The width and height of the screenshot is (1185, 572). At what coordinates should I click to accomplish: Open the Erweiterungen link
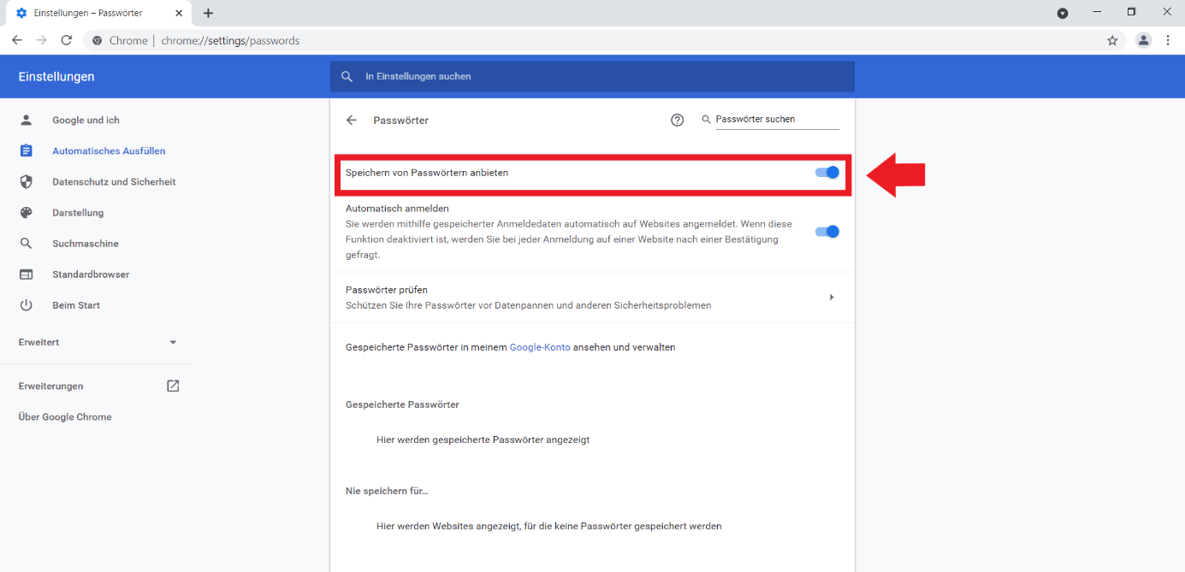[51, 386]
